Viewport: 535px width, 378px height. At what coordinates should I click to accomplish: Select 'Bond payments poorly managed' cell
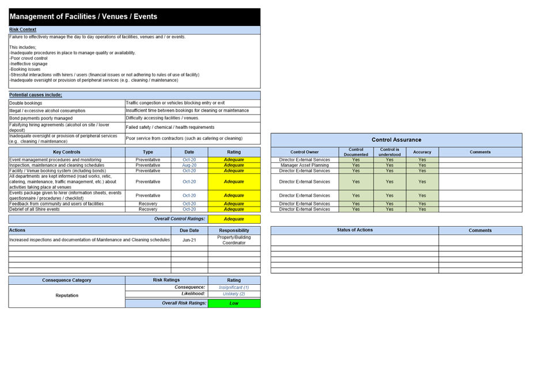(67, 118)
